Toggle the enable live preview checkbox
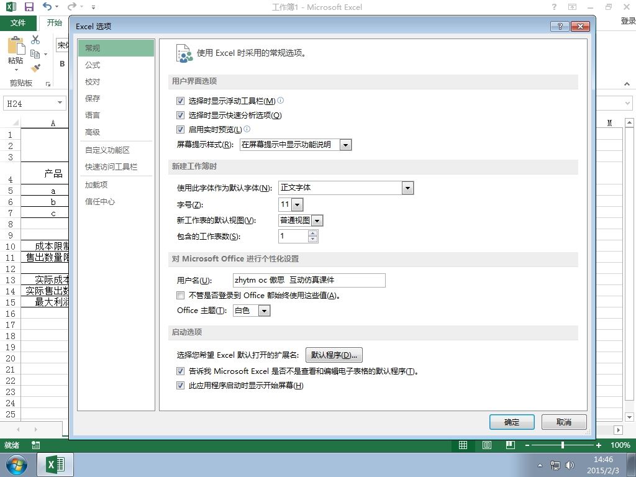Screen dimensions: 636x477 (181, 129)
